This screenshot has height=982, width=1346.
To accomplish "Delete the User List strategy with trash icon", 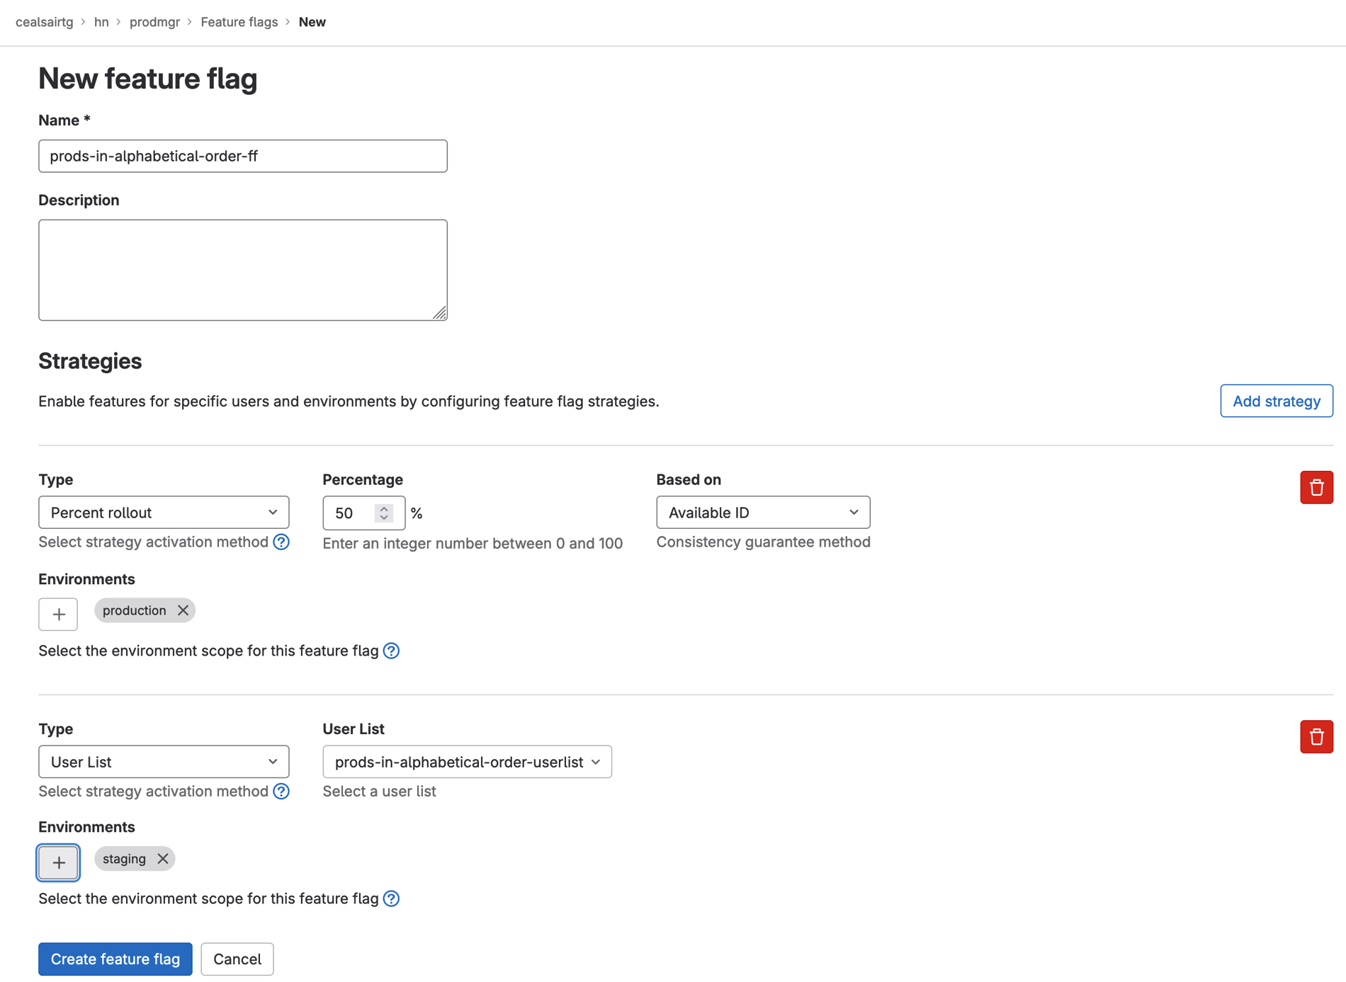I will tap(1316, 736).
